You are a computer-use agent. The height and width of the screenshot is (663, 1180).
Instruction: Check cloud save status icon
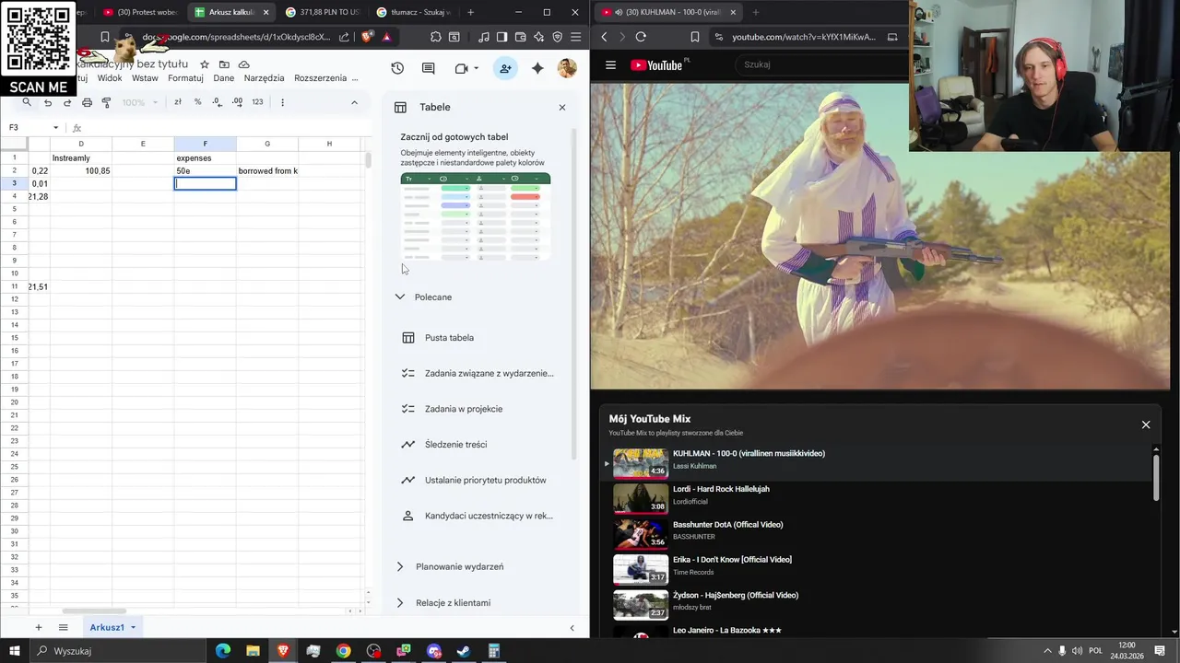pos(243,64)
